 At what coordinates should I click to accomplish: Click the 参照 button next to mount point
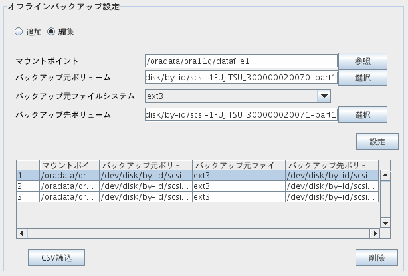pyautogui.click(x=362, y=61)
